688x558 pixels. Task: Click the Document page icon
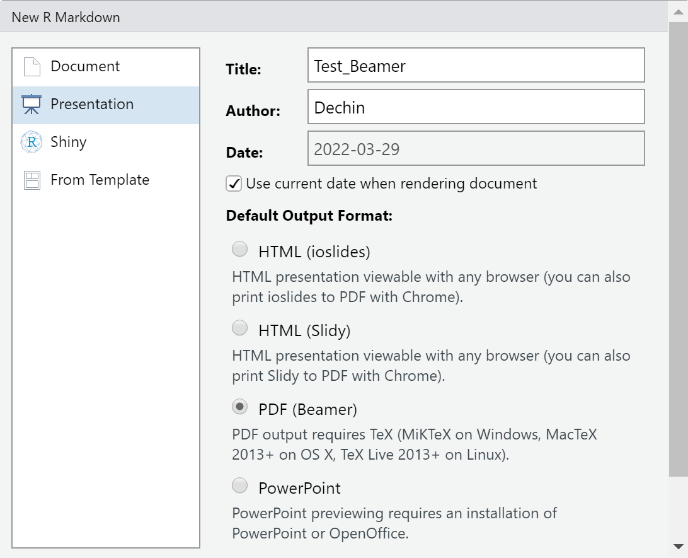point(32,67)
